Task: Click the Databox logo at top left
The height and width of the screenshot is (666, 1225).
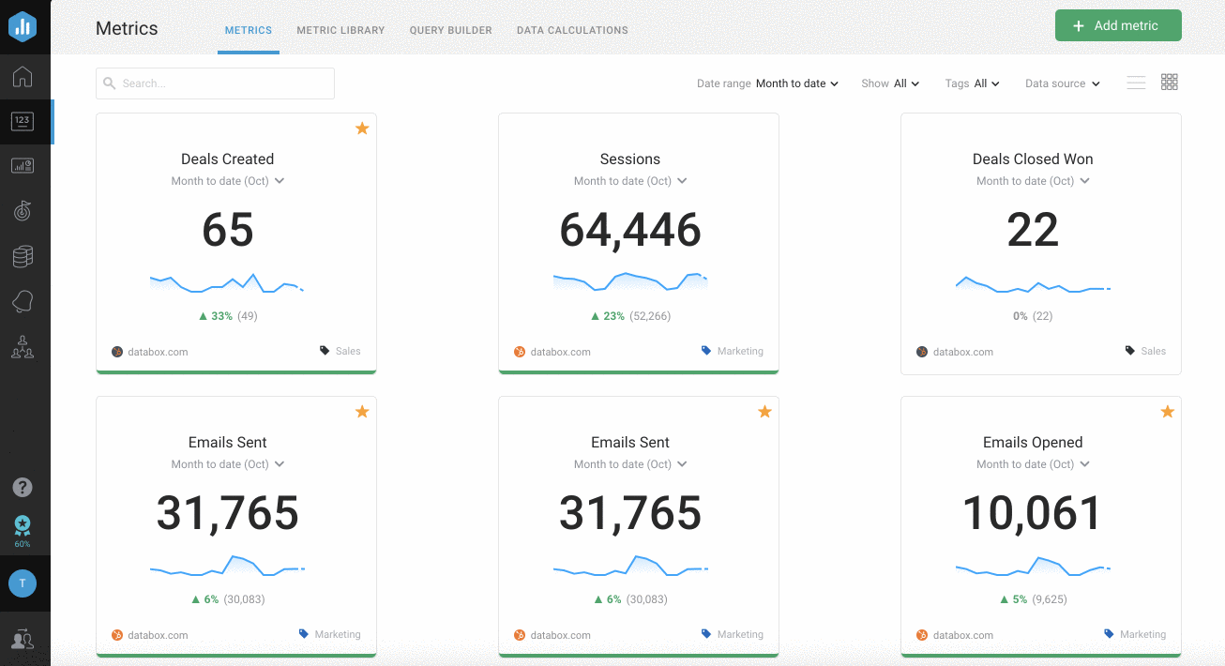Action: [23, 26]
